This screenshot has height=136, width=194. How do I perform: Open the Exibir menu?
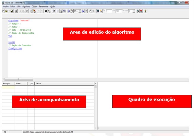(19, 6)
